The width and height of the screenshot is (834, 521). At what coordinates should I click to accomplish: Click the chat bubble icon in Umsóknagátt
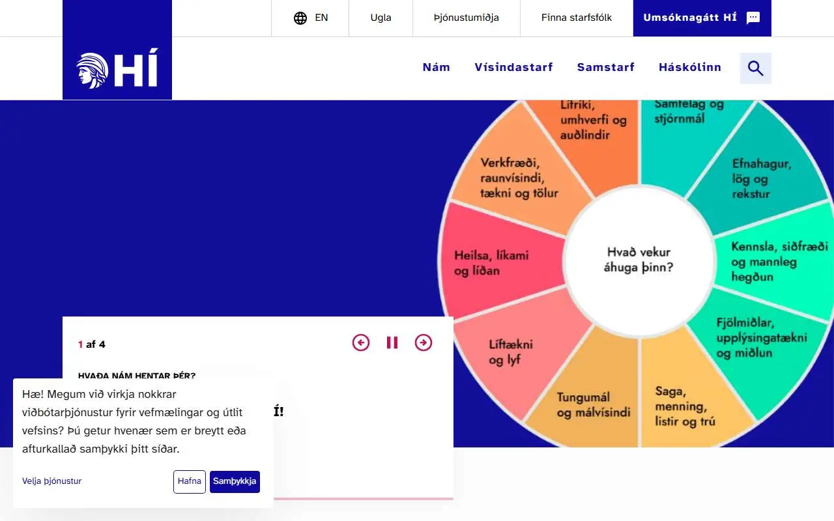click(753, 18)
